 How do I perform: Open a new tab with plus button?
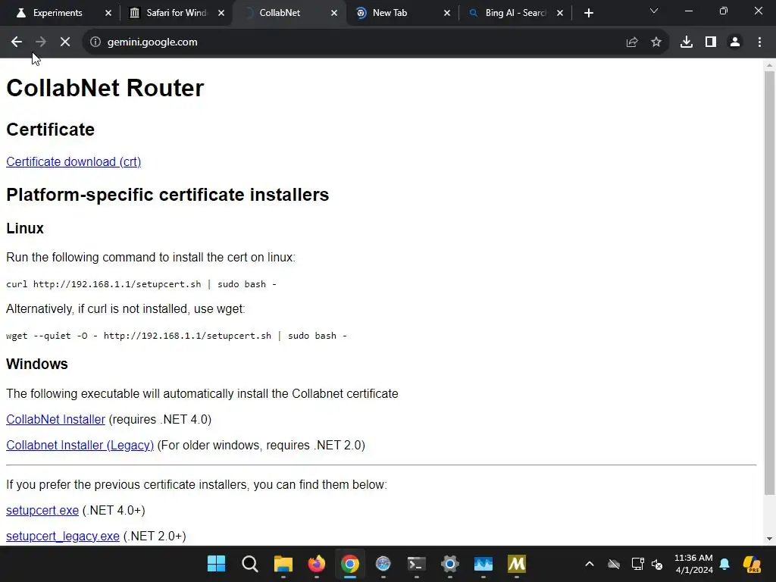pyautogui.click(x=588, y=13)
